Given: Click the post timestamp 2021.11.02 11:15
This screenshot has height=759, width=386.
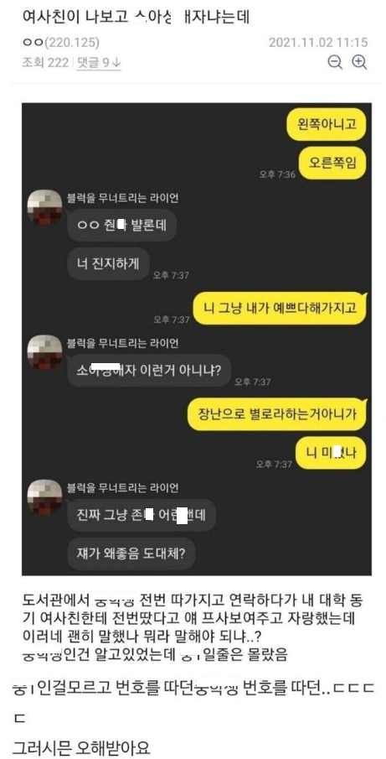Looking at the screenshot, I should coord(318,42).
